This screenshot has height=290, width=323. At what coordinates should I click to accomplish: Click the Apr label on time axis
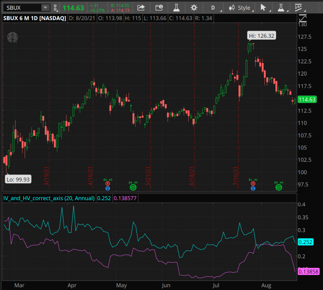click(72, 286)
